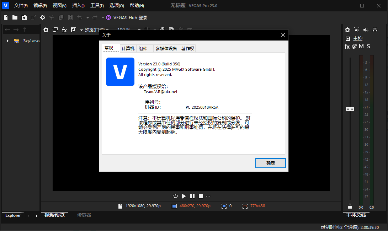Switch to 多媒体设备 tab
The image size is (388, 231).
click(x=166, y=48)
